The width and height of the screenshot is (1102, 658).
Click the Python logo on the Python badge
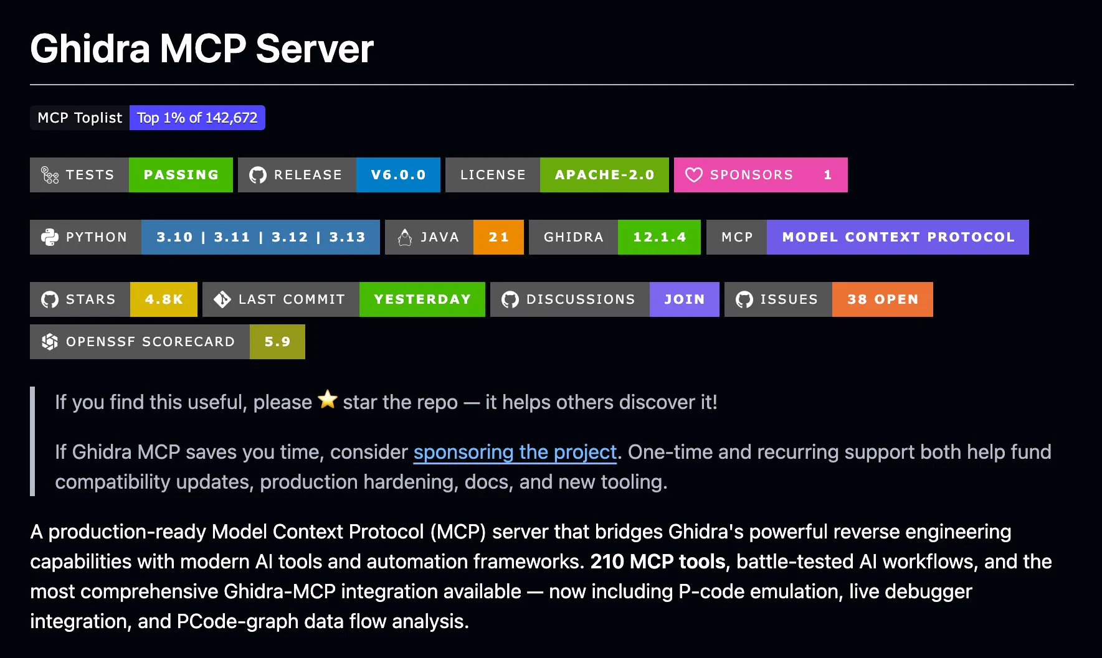(50, 237)
